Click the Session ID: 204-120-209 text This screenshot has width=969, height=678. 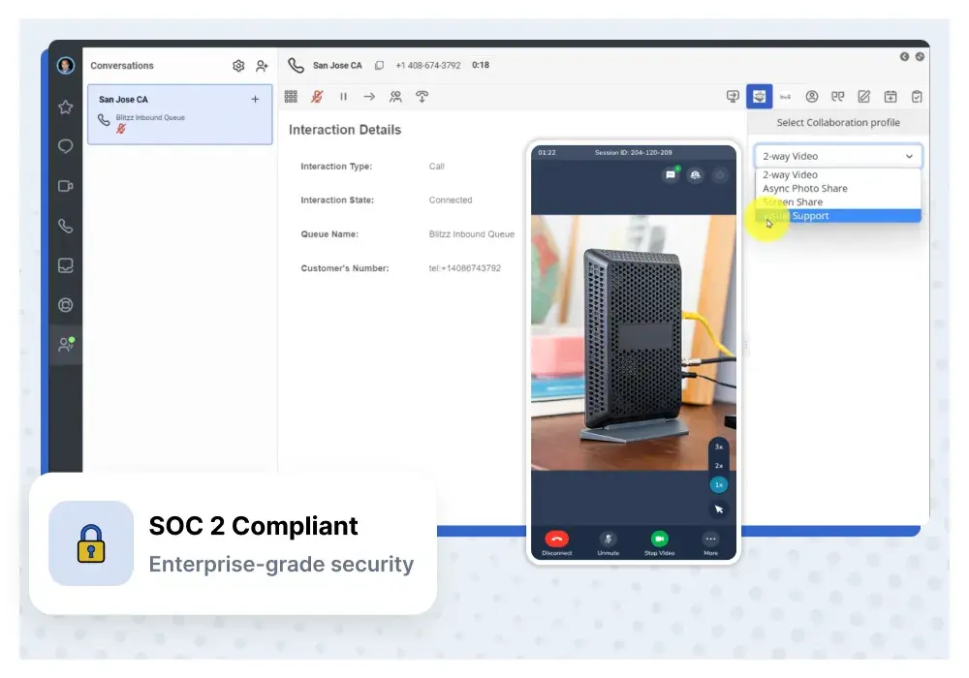pos(634,152)
